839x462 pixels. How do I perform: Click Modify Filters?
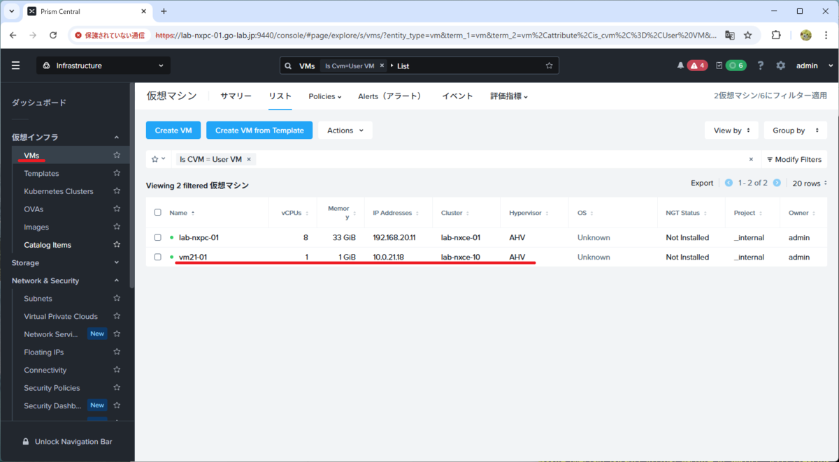coord(794,159)
